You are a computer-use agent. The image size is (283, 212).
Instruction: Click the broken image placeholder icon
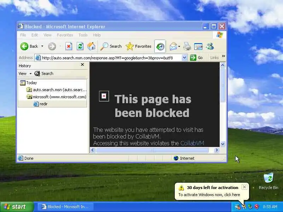pyautogui.click(x=104, y=96)
